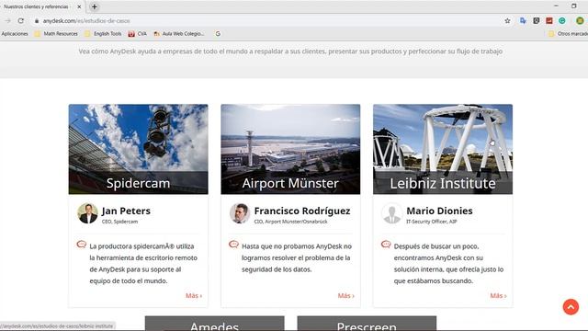
Task: Click the green circular Grammarly-style extension icon
Action: click(561, 21)
